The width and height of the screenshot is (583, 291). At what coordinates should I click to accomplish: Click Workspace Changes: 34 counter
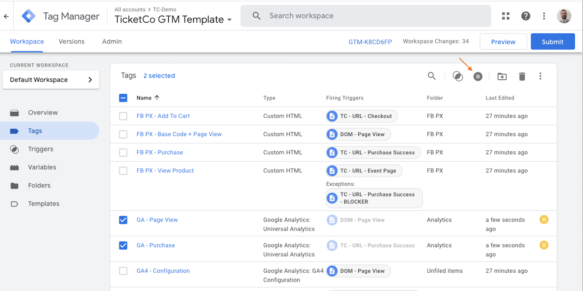pyautogui.click(x=436, y=41)
